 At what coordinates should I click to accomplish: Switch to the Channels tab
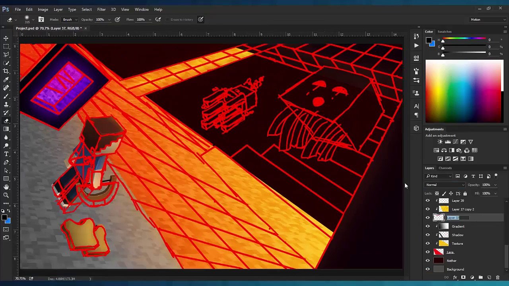[445, 168]
